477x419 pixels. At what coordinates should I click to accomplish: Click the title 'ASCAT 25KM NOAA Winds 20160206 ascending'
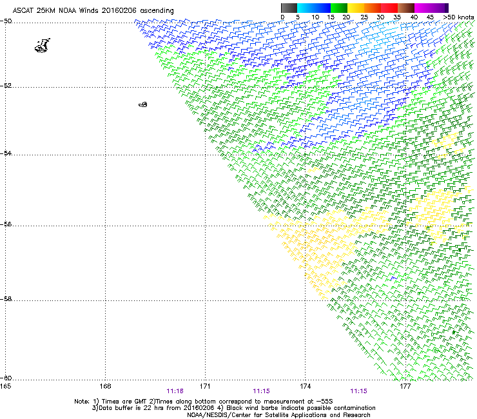pos(93,11)
